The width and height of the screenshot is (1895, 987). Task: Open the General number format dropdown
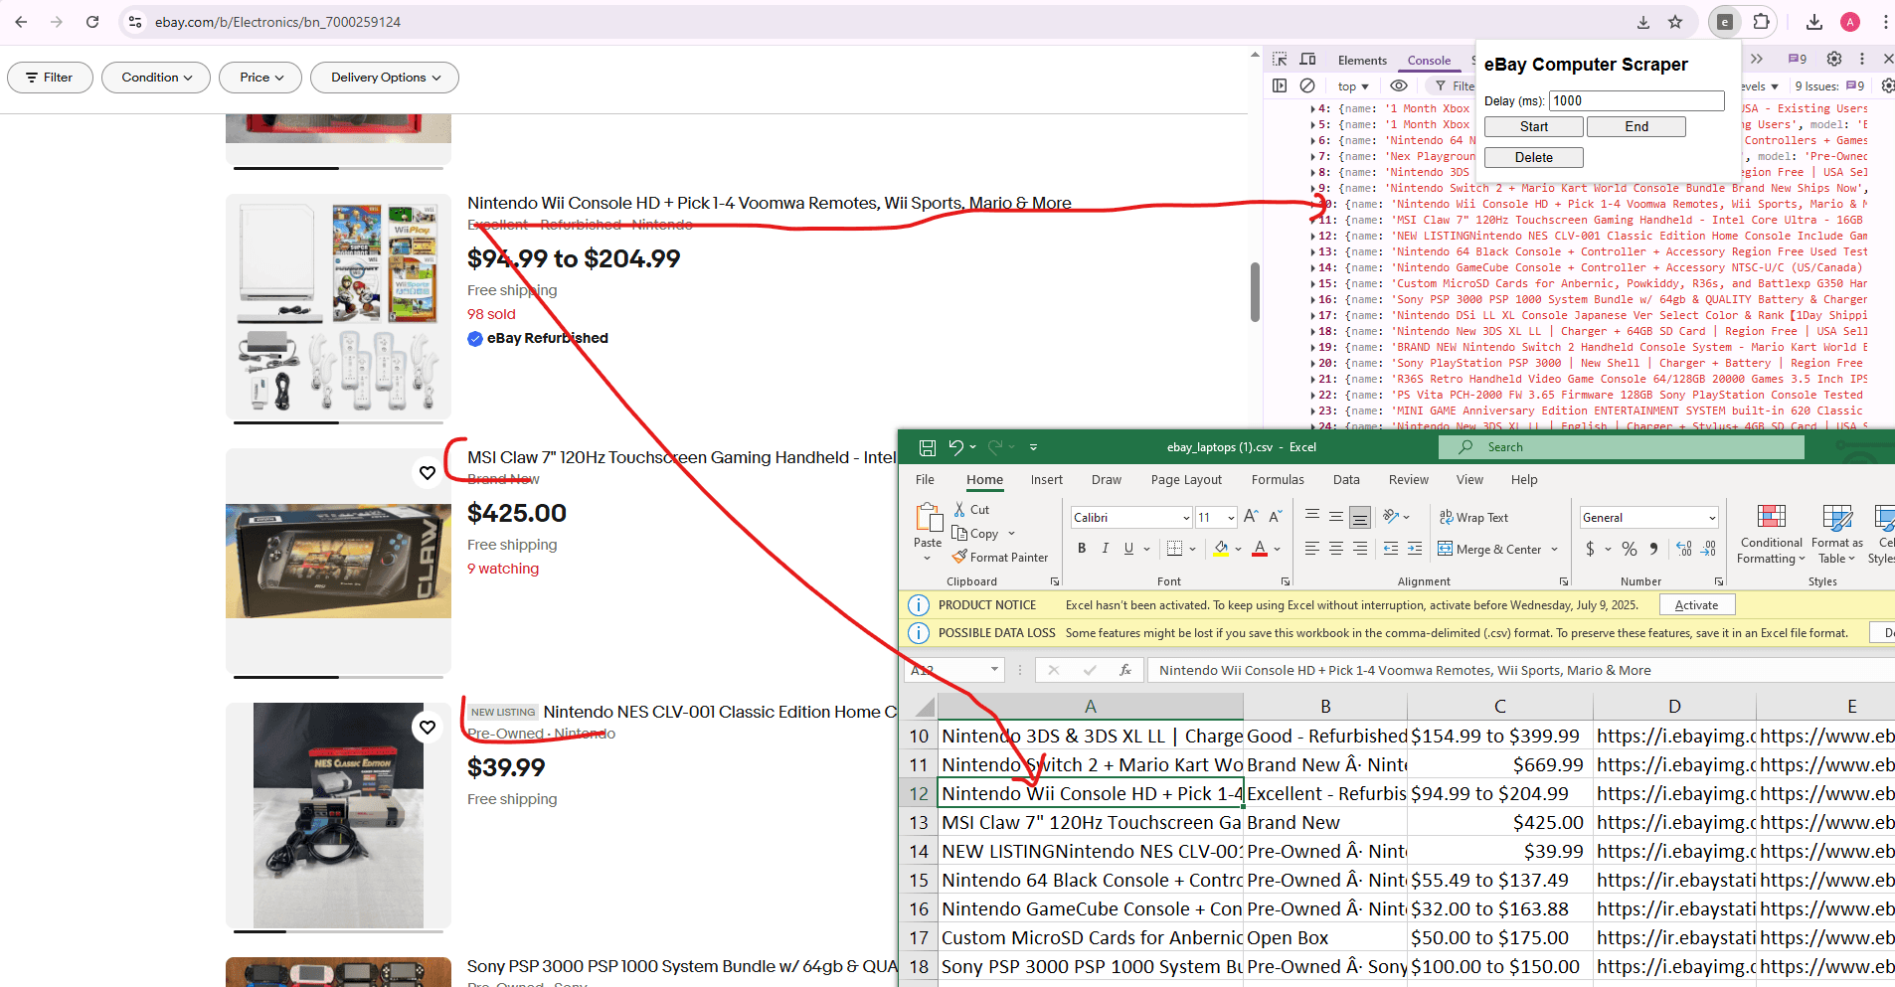pyautogui.click(x=1712, y=518)
